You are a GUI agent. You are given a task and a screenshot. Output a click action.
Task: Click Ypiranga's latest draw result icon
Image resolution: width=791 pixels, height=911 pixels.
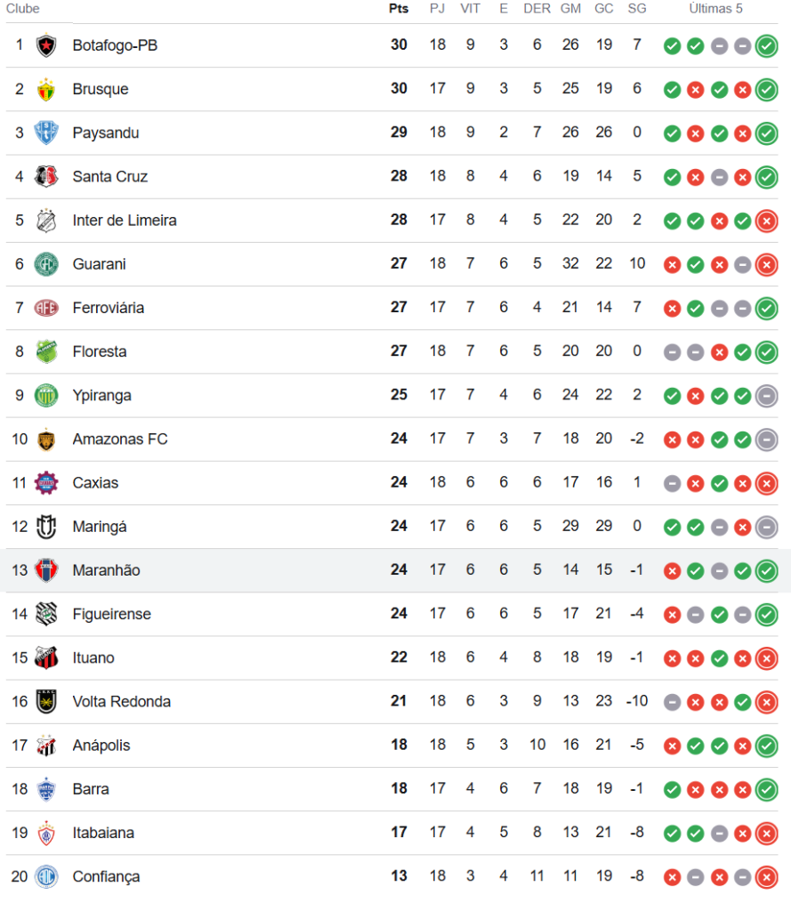tap(767, 396)
